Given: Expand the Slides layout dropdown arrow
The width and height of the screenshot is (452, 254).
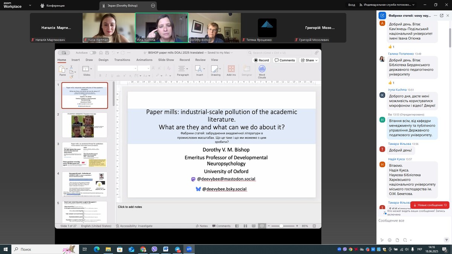Looking at the screenshot, I should (91, 68).
